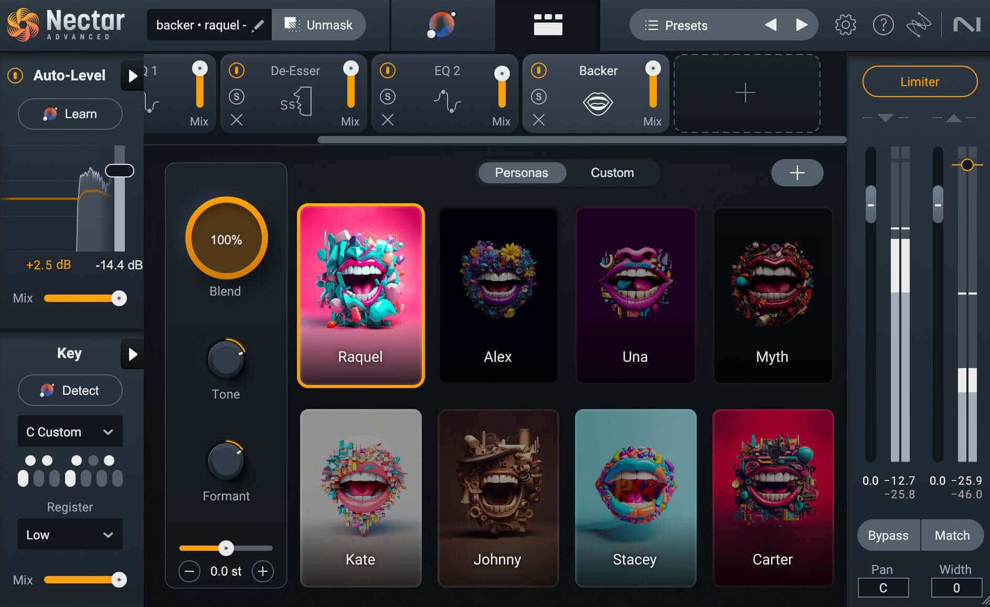Image resolution: width=990 pixels, height=607 pixels.
Task: Select the Kate persona
Action: (x=360, y=498)
